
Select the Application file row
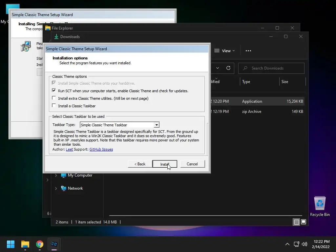click(257, 101)
